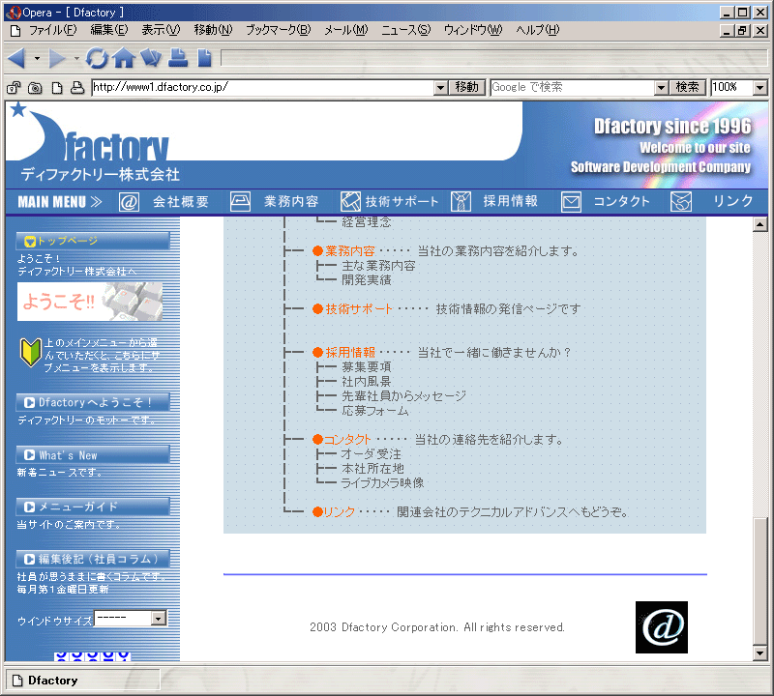Image resolution: width=774 pixels, height=696 pixels.
Task: Click the 募集要項 sitemap entry
Action: pyautogui.click(x=367, y=367)
